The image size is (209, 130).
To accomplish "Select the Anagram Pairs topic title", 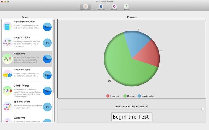I will coord(22,38).
